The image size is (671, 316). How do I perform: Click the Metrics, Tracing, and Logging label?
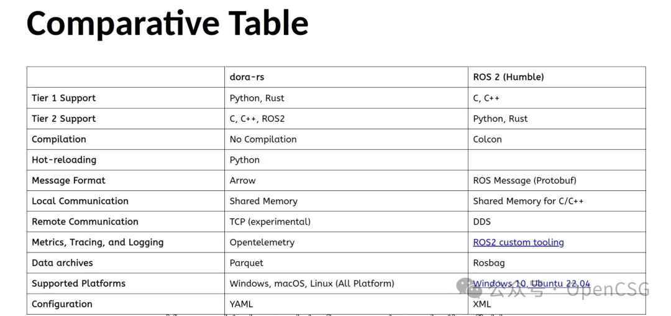point(98,242)
